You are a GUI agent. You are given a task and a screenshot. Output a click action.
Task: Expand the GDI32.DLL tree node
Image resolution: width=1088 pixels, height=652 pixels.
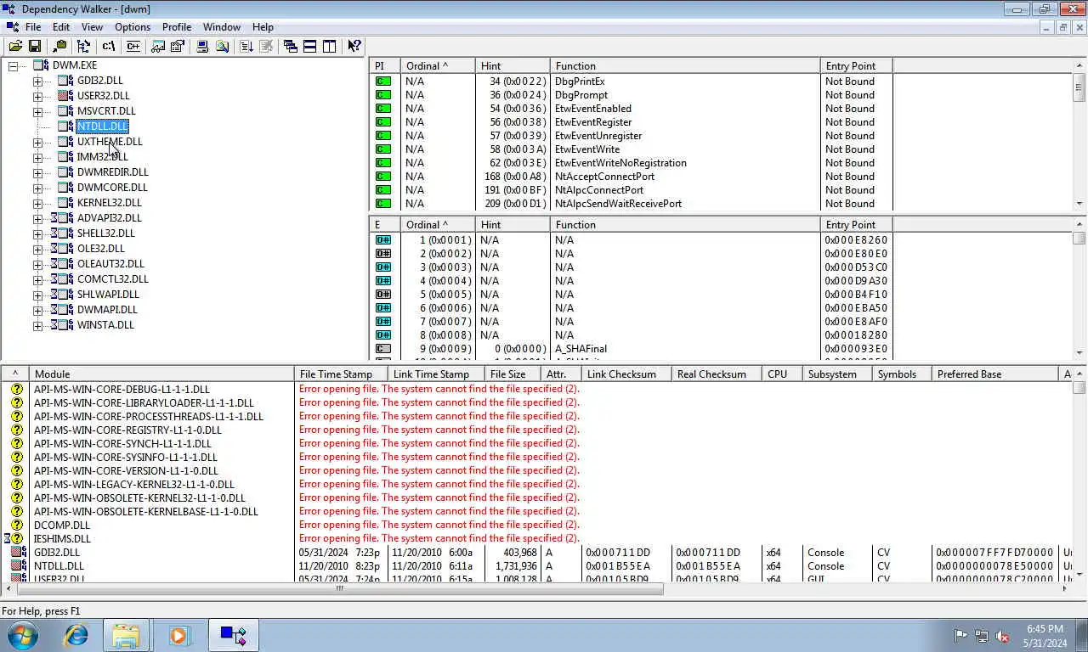pos(37,81)
